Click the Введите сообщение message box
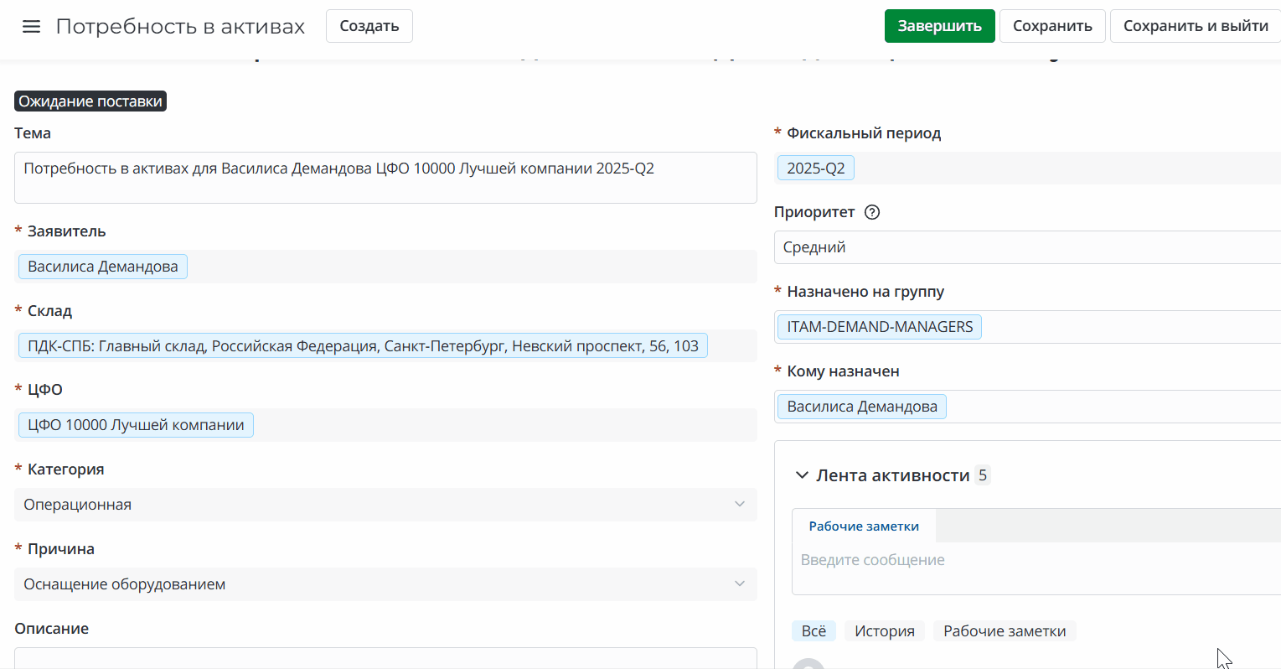Screen dimensions: 1281x669 tap(1036, 568)
